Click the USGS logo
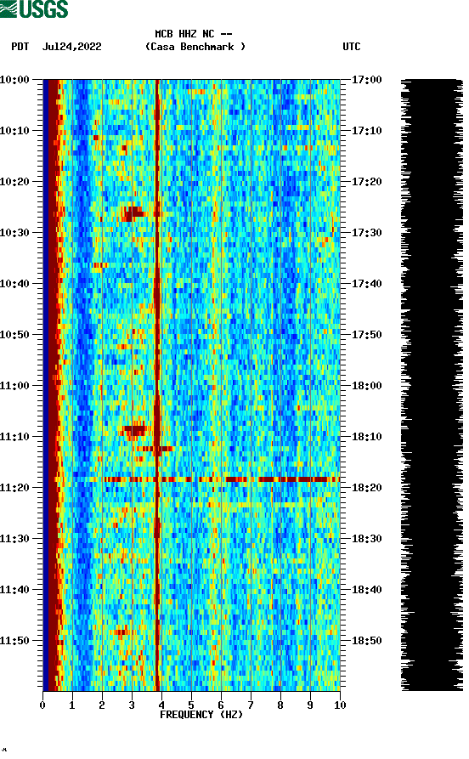The width and height of the screenshot is (469, 759). click(34, 8)
